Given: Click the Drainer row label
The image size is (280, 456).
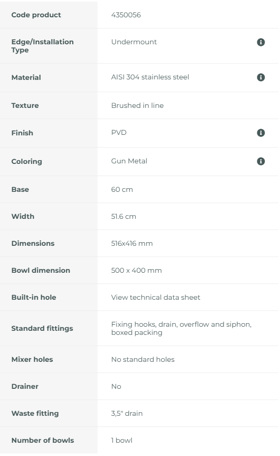Looking at the screenshot, I should coord(25,386).
